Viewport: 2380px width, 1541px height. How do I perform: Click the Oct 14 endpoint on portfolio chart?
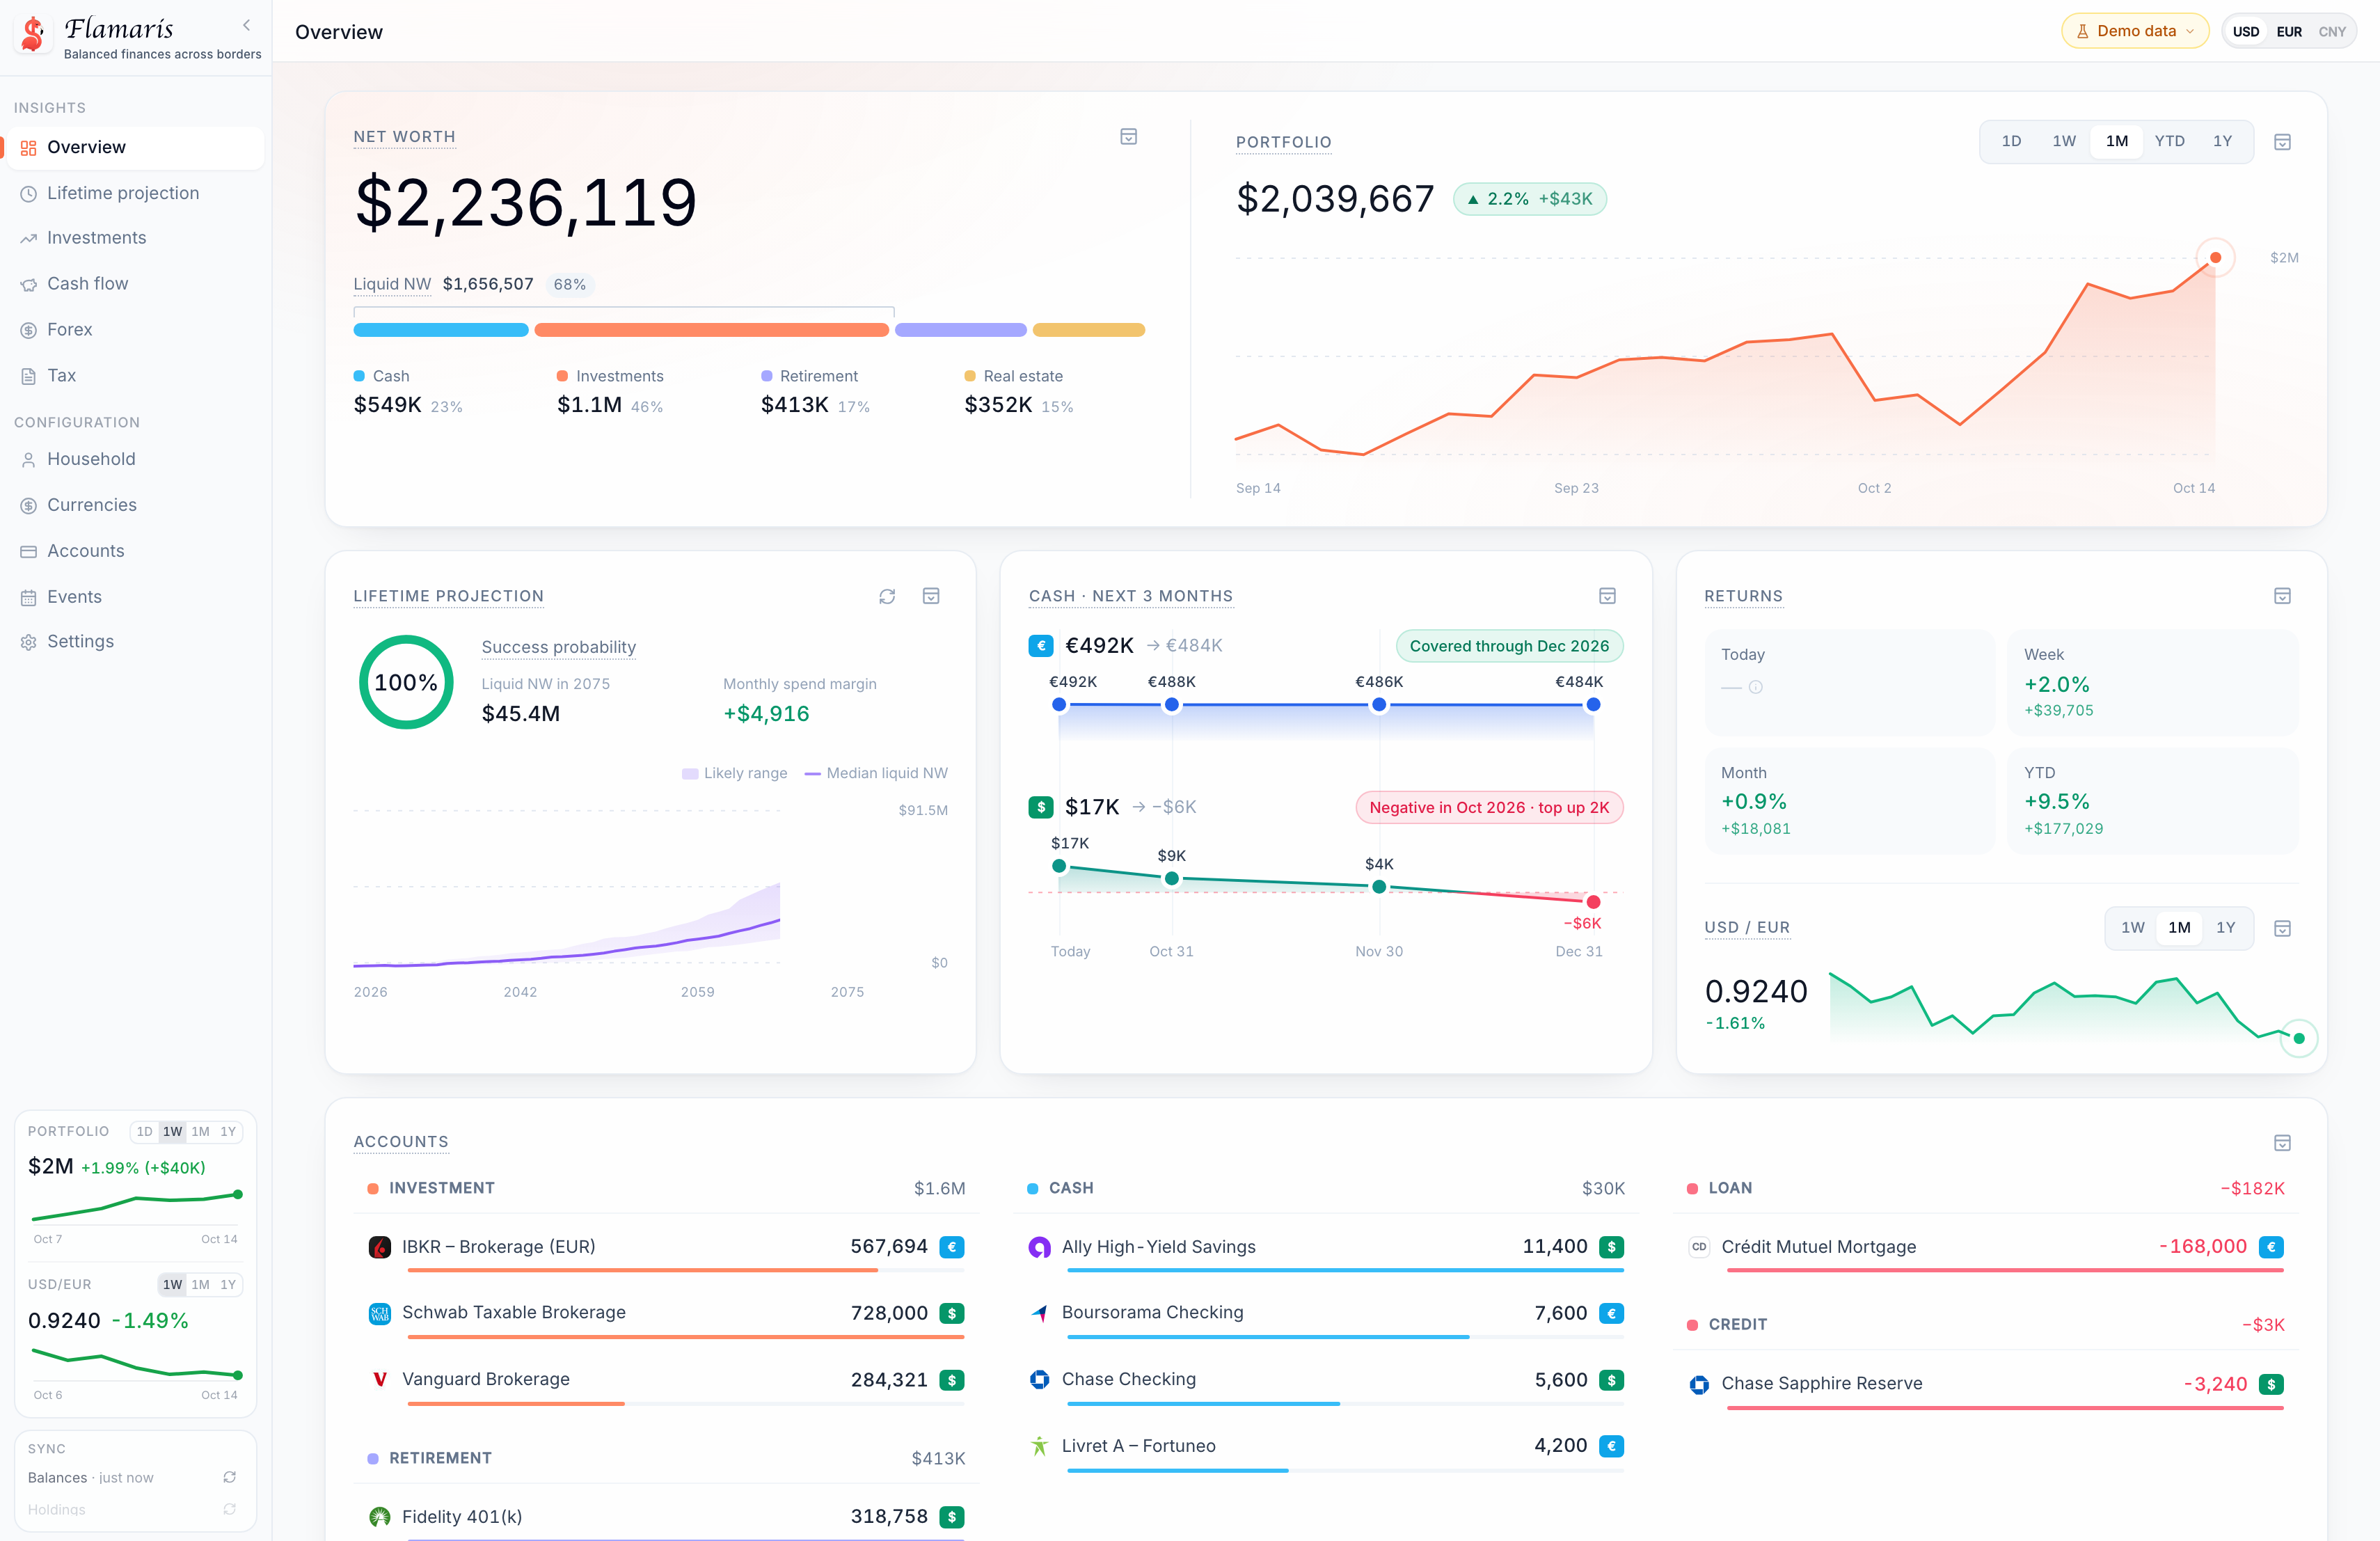click(2215, 258)
